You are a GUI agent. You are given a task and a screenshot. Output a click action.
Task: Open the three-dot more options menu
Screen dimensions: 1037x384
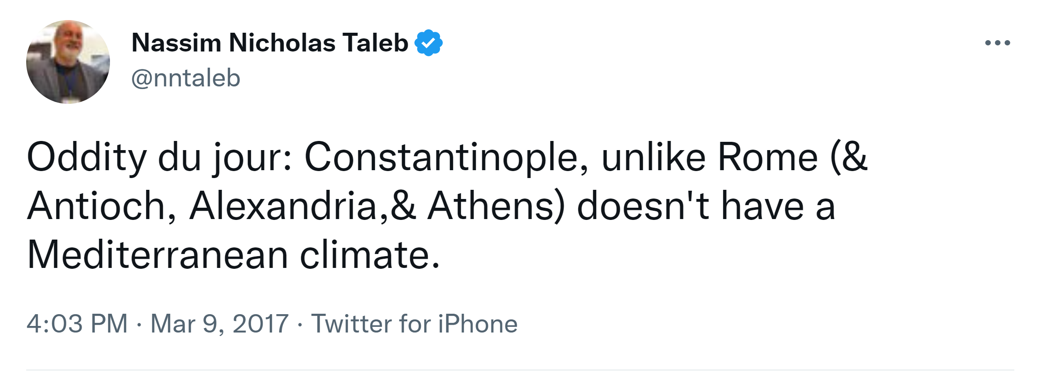998,43
